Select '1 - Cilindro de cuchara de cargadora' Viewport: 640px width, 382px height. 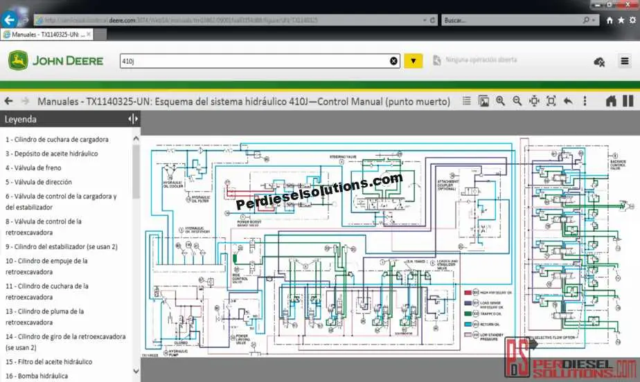(57, 139)
